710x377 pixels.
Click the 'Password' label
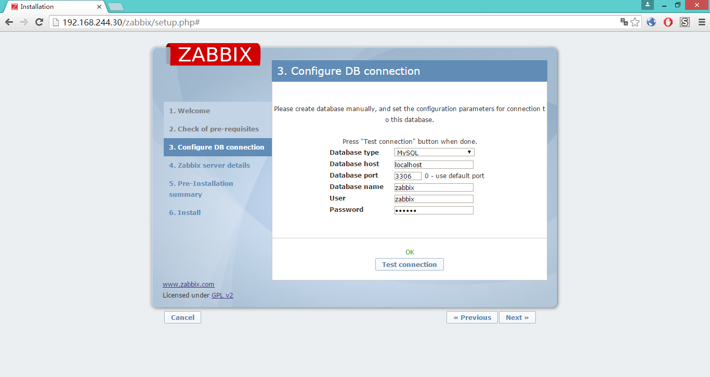[x=347, y=210]
